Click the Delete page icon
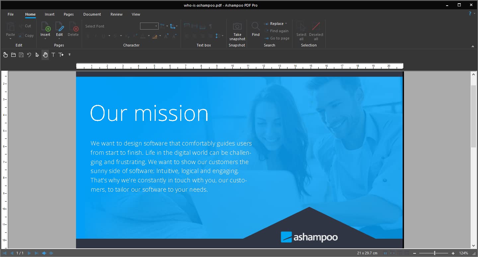The height and width of the screenshot is (257, 478). pos(73,26)
